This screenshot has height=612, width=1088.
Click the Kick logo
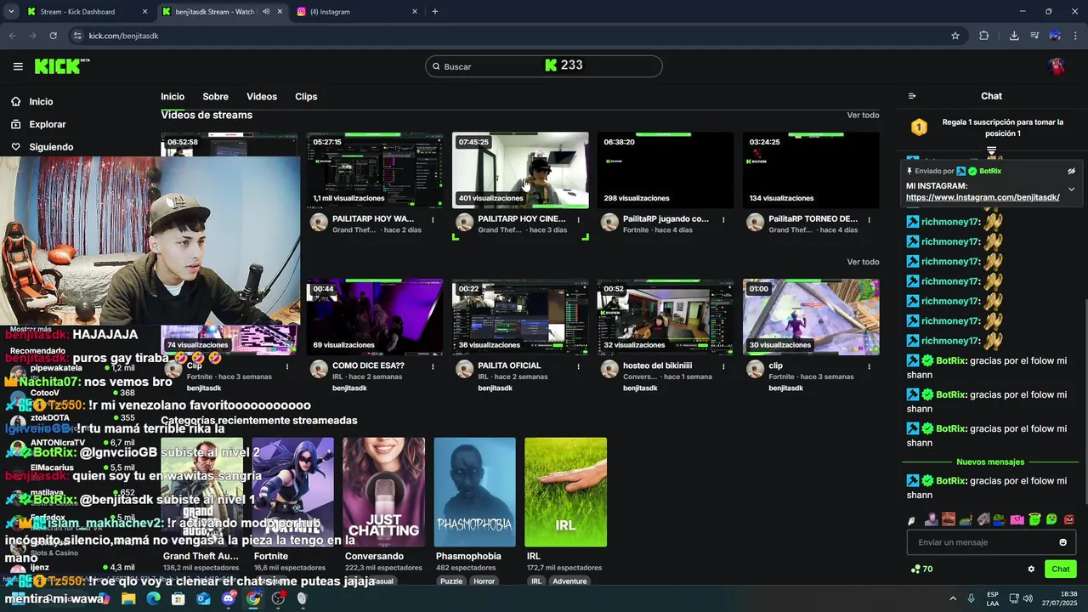tap(62, 66)
